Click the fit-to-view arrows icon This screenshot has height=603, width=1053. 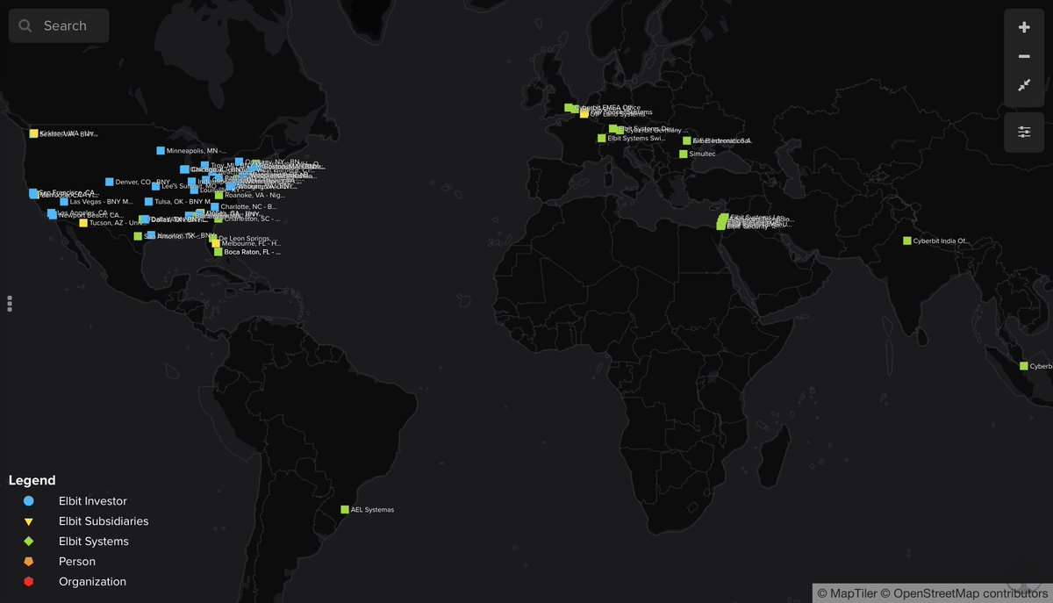[x=1024, y=85]
